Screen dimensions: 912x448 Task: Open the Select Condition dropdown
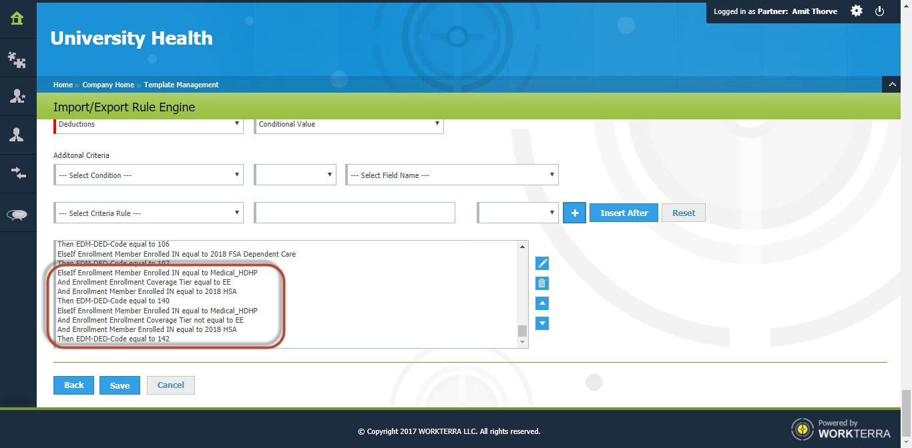tap(148, 175)
